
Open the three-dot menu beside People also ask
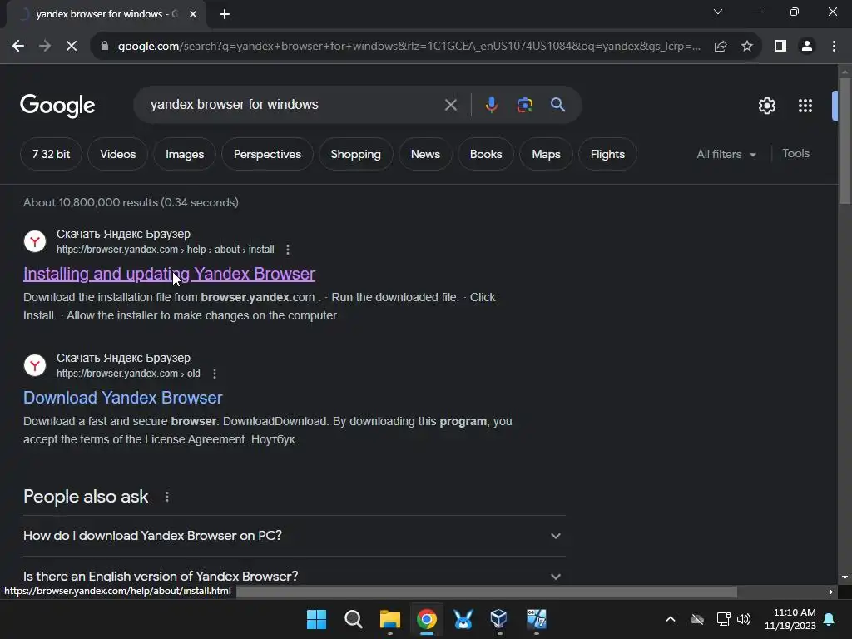pos(166,497)
